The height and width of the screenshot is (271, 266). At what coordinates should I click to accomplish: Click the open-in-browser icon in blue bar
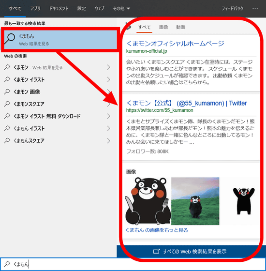[x=157, y=251]
